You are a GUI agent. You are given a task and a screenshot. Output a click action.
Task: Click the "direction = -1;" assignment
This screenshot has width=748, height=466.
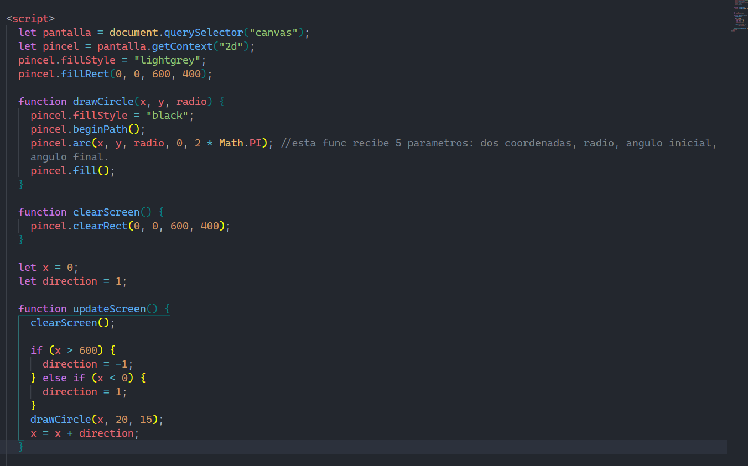click(88, 364)
